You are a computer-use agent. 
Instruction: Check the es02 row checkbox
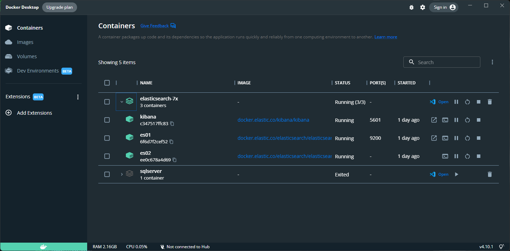tap(107, 156)
